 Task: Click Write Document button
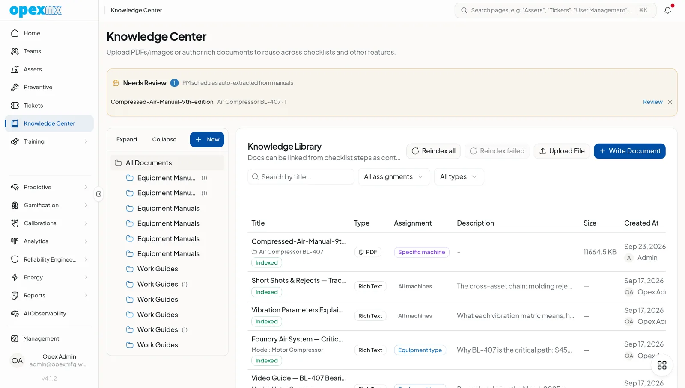629,151
